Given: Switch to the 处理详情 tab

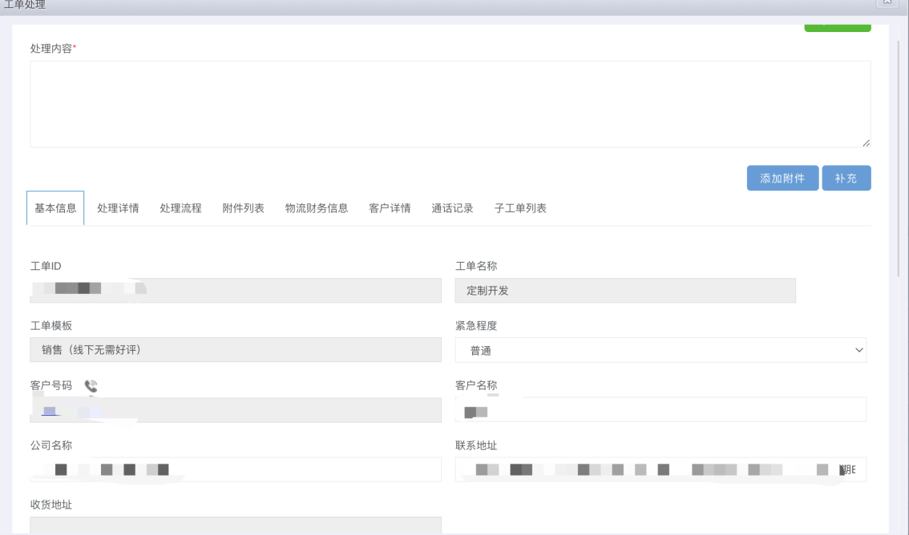Looking at the screenshot, I should pyautogui.click(x=118, y=208).
